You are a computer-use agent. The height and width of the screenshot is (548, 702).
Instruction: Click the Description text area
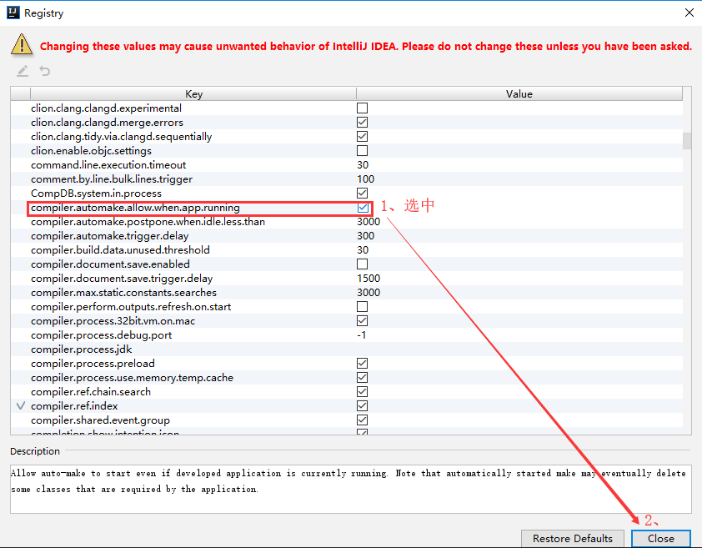350,489
